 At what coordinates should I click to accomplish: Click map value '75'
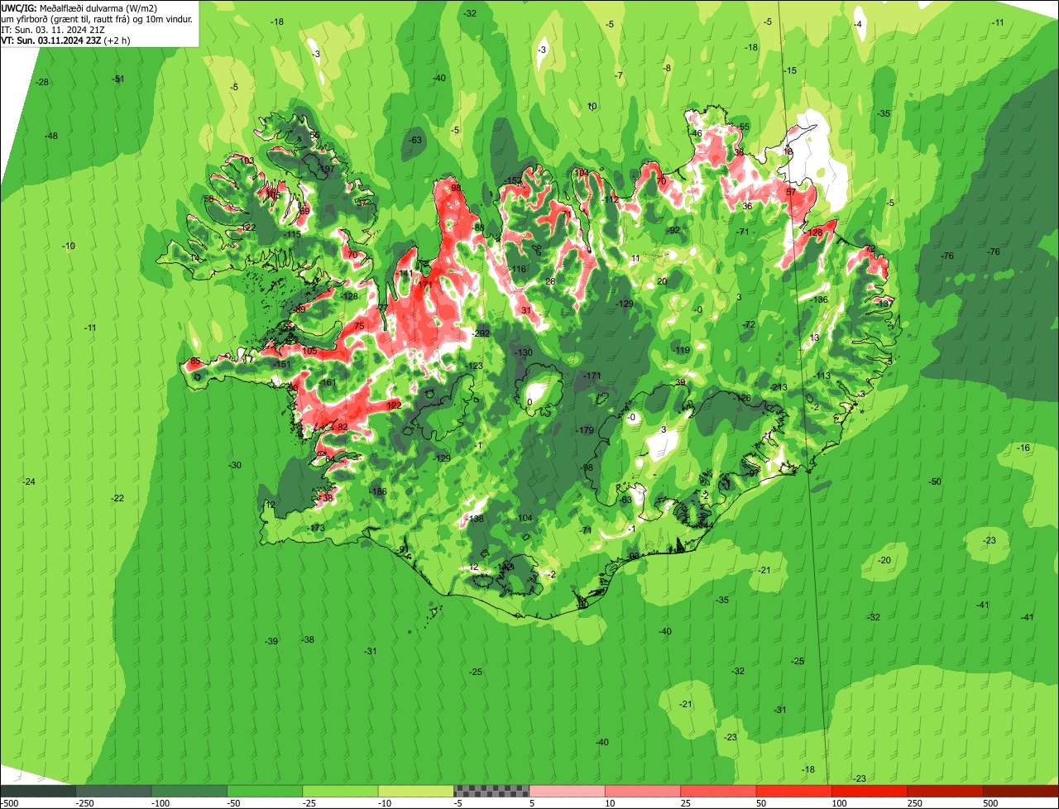(359, 327)
